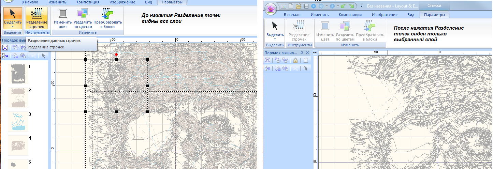Expand the dropdown arrow beside the dotted circle icon
The width and height of the screenshot is (493, 169).
click(x=327, y=6)
